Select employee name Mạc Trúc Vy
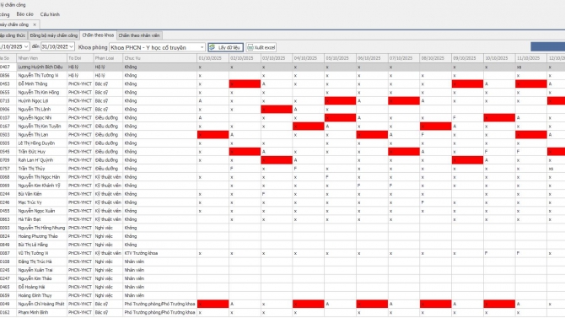Image resolution: width=565 pixels, height=318 pixels. (x=30, y=202)
